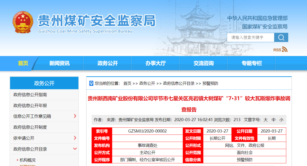Click the 贵州煤矿安全监察局 site title
This screenshot has width=307, height=166.
click(97, 20)
